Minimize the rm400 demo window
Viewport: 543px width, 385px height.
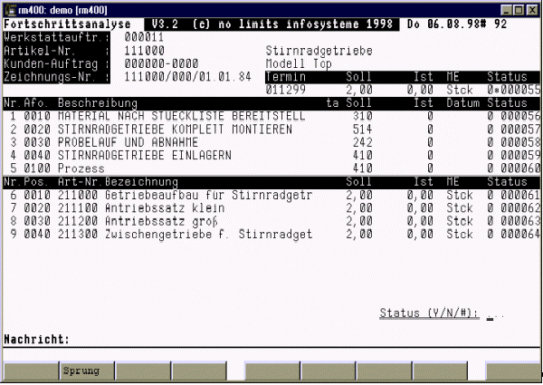504,8
